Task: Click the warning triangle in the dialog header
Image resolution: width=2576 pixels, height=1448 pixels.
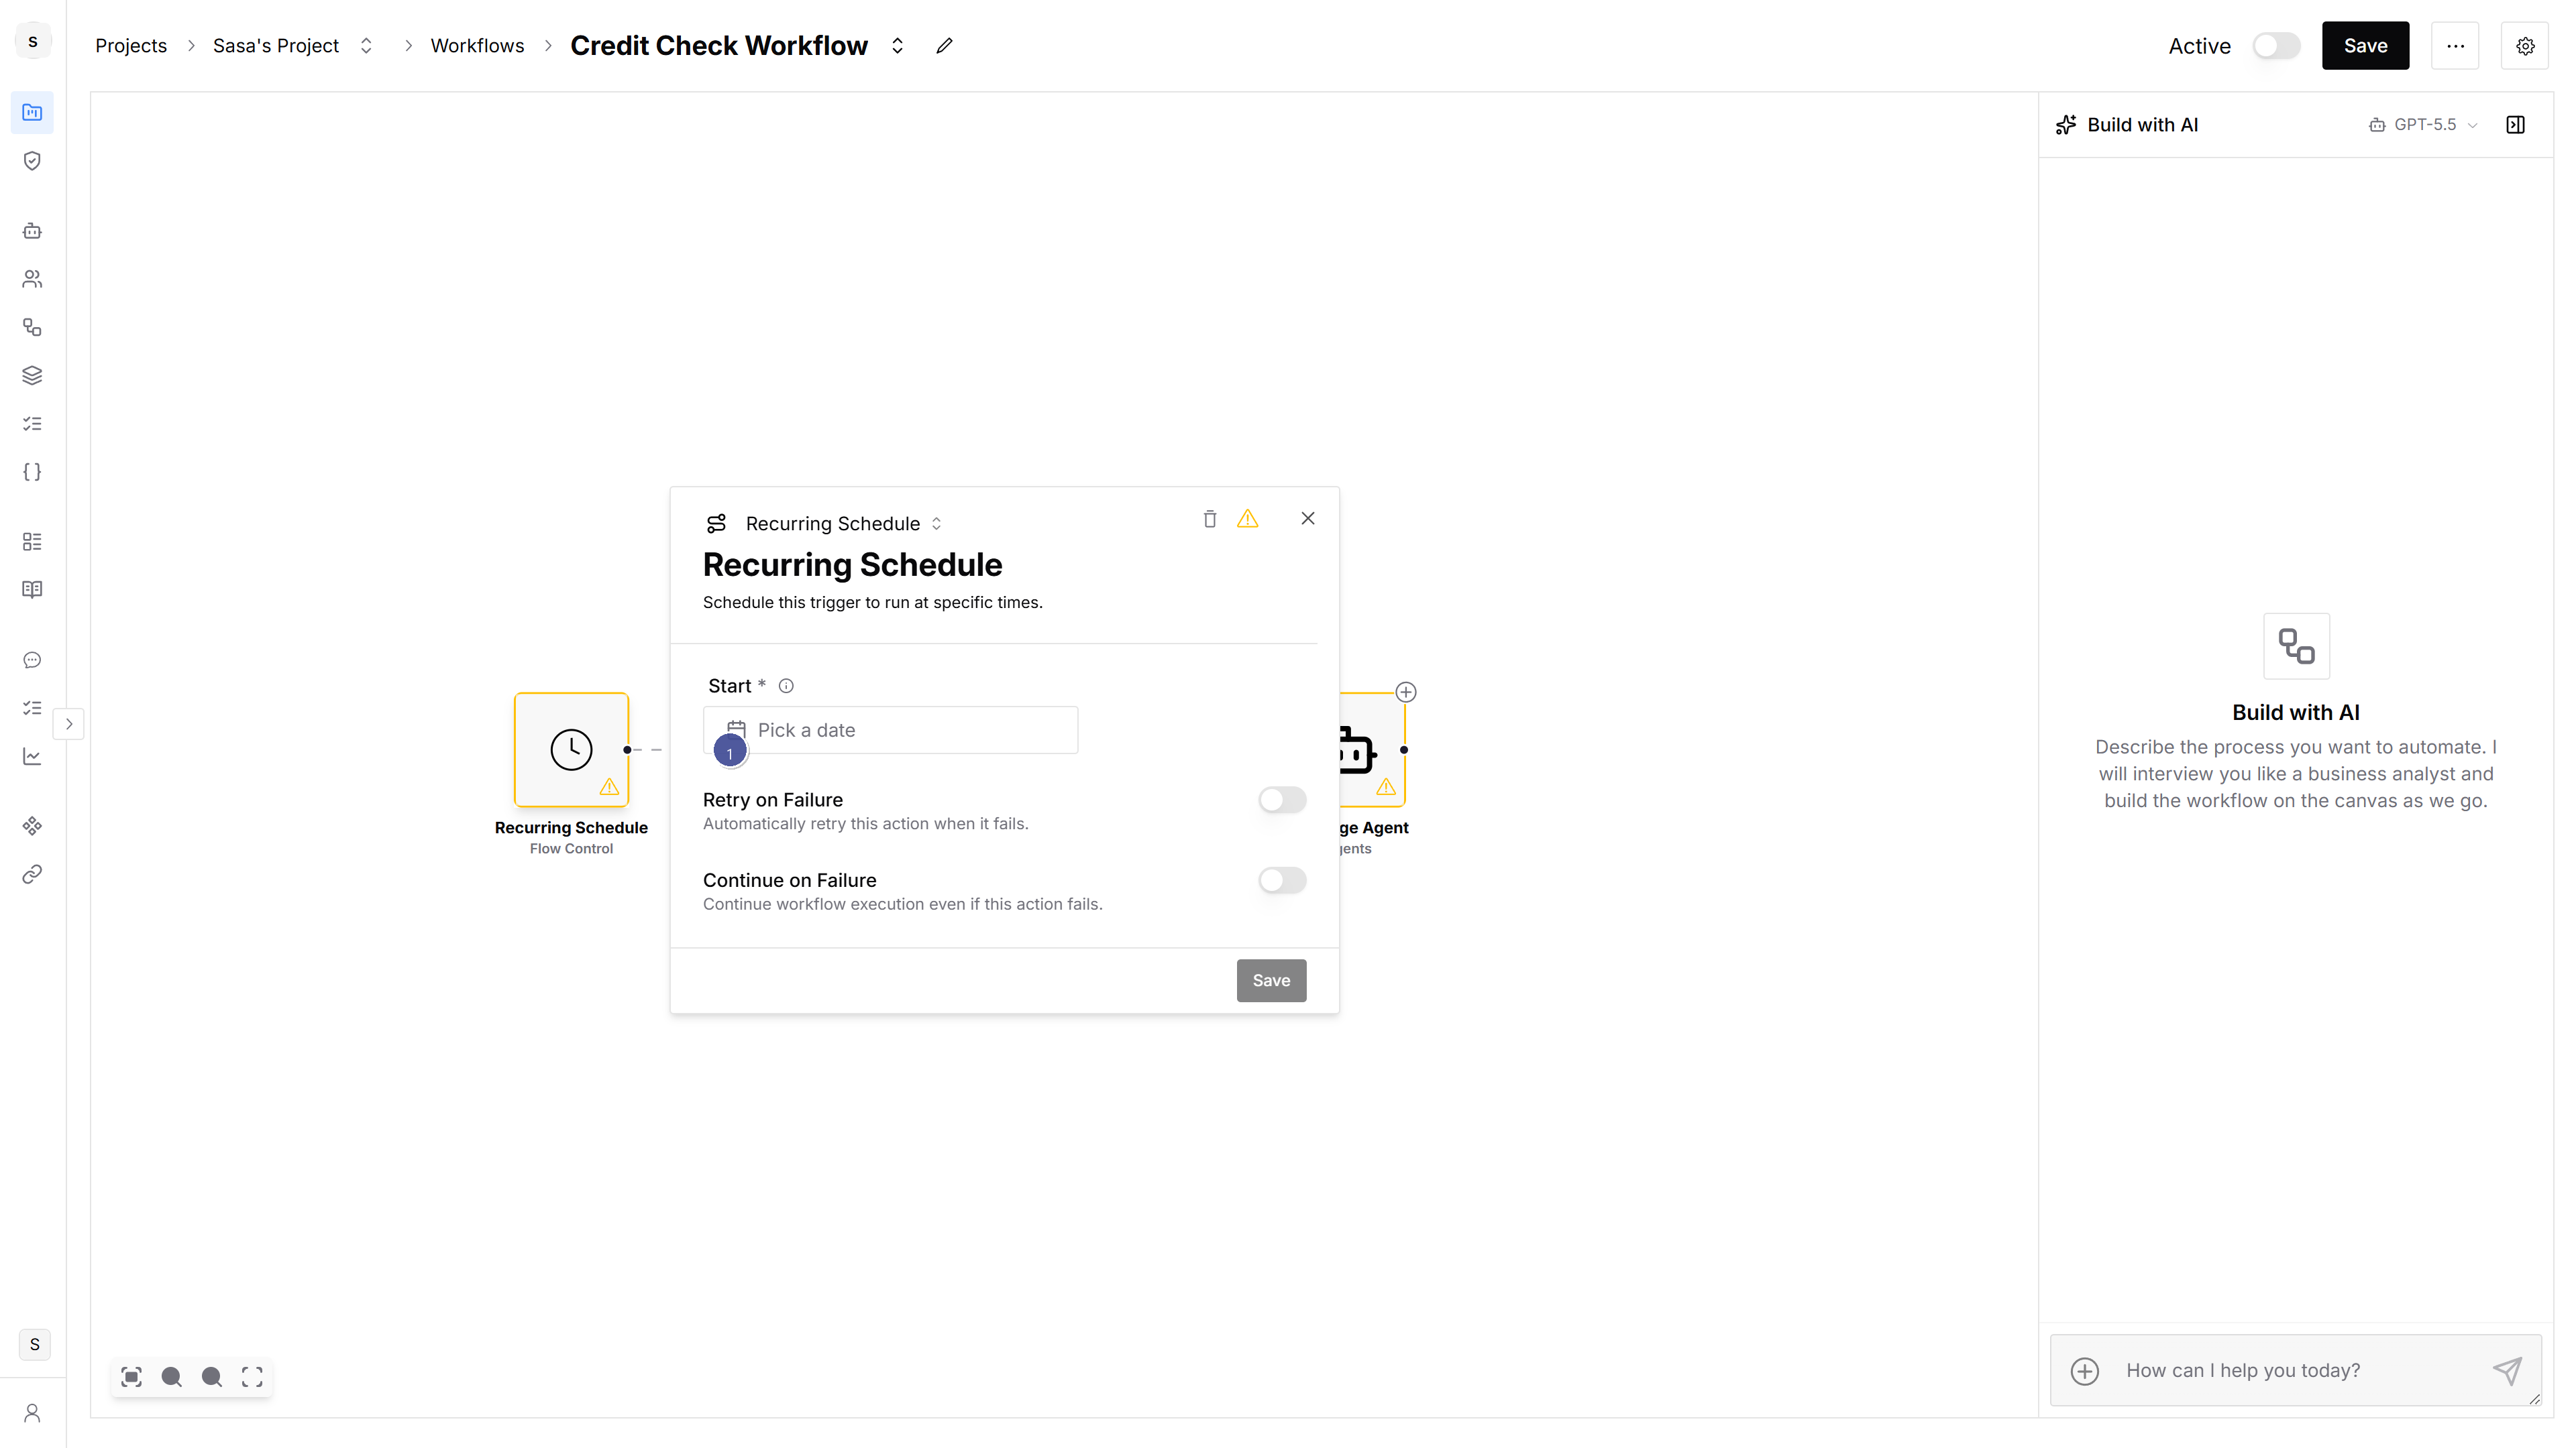Action: [x=1247, y=519]
